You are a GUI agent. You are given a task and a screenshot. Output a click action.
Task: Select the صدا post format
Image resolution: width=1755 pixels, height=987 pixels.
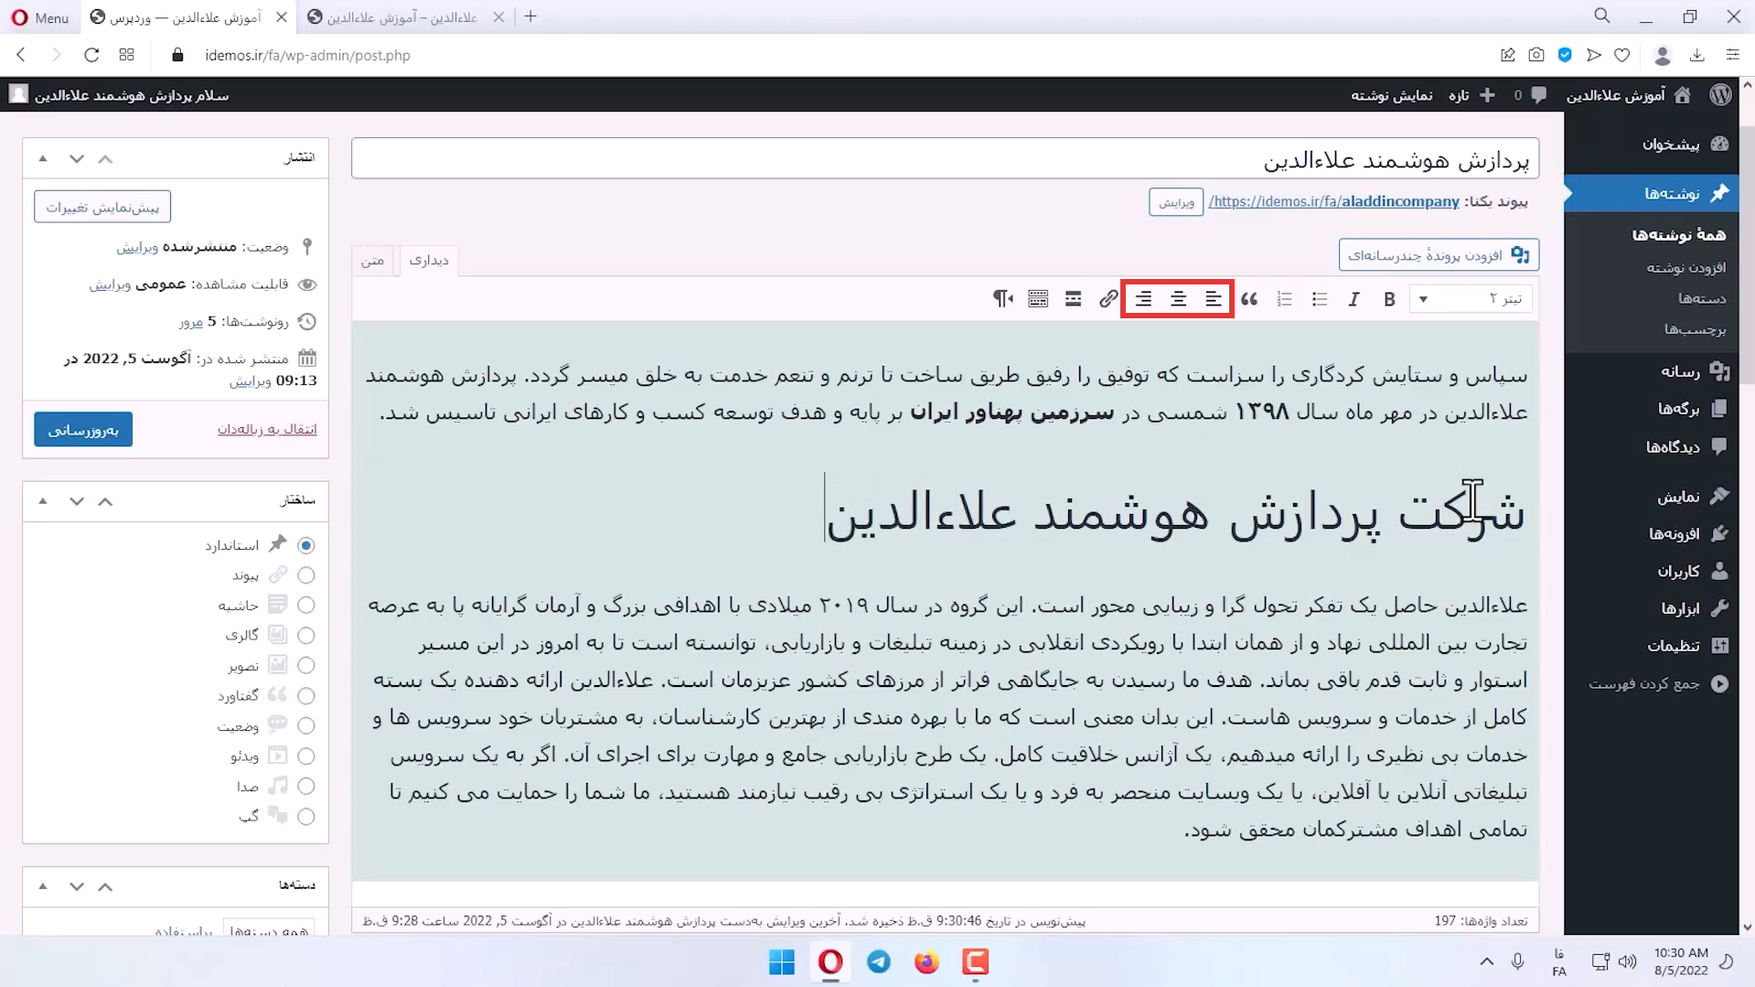coord(306,787)
